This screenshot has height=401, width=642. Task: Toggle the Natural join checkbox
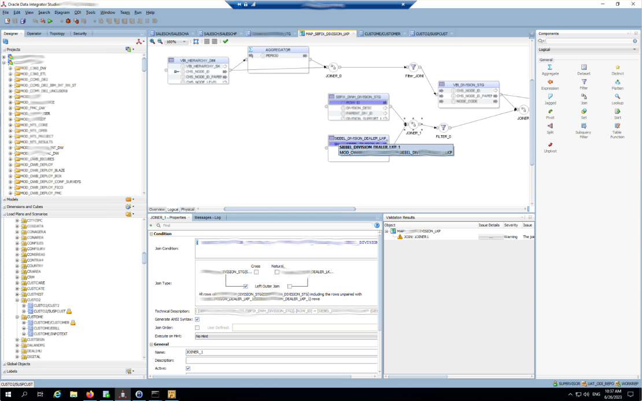pos(277,272)
